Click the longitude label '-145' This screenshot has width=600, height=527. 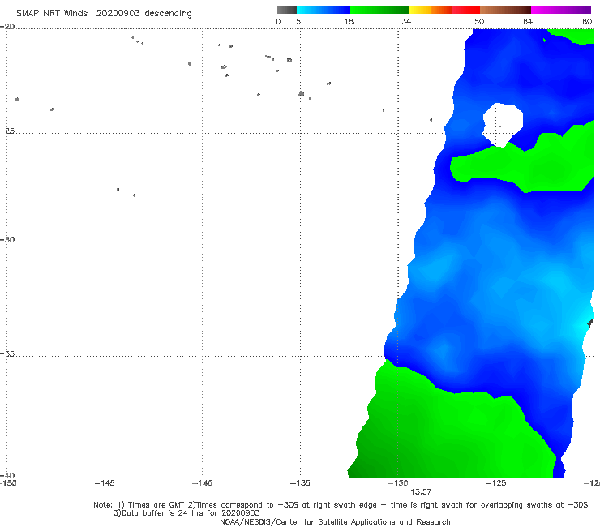coord(105,483)
